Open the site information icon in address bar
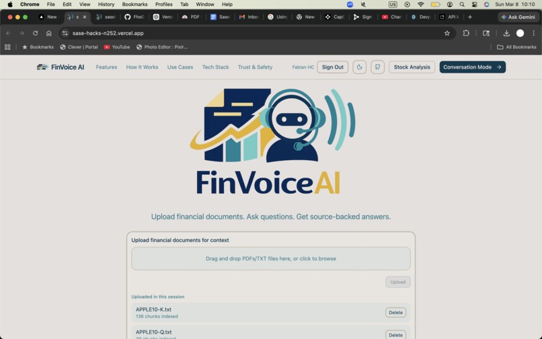 pos(65,33)
